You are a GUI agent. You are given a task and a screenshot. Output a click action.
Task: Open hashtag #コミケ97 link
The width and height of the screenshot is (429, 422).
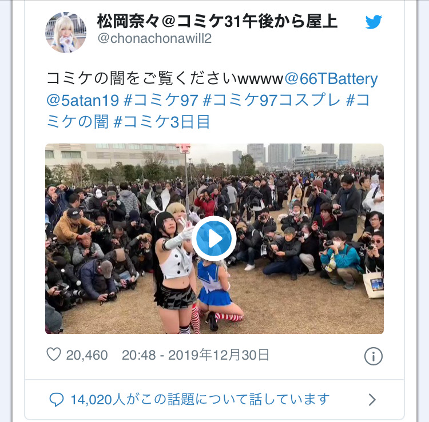[161, 101]
